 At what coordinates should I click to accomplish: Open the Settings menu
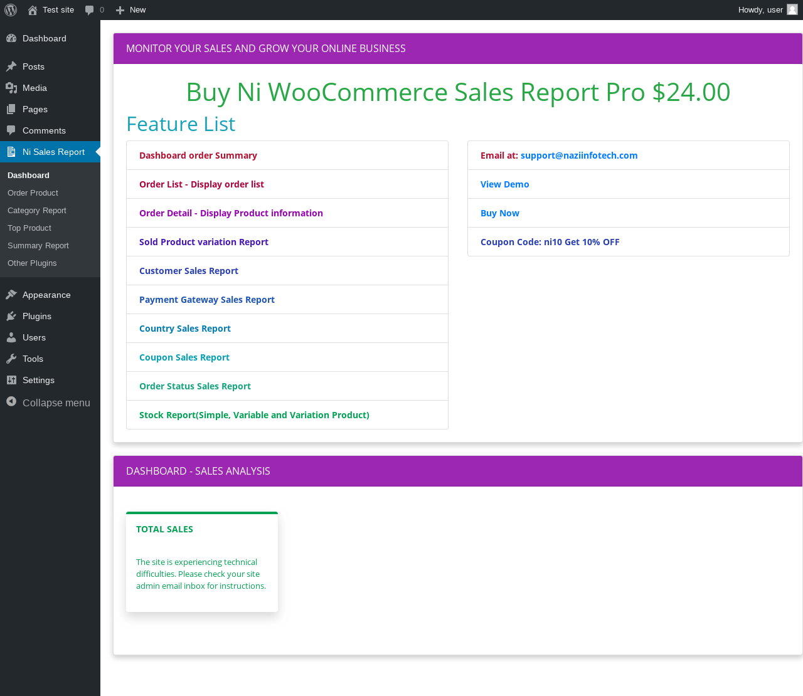pyautogui.click(x=50, y=380)
